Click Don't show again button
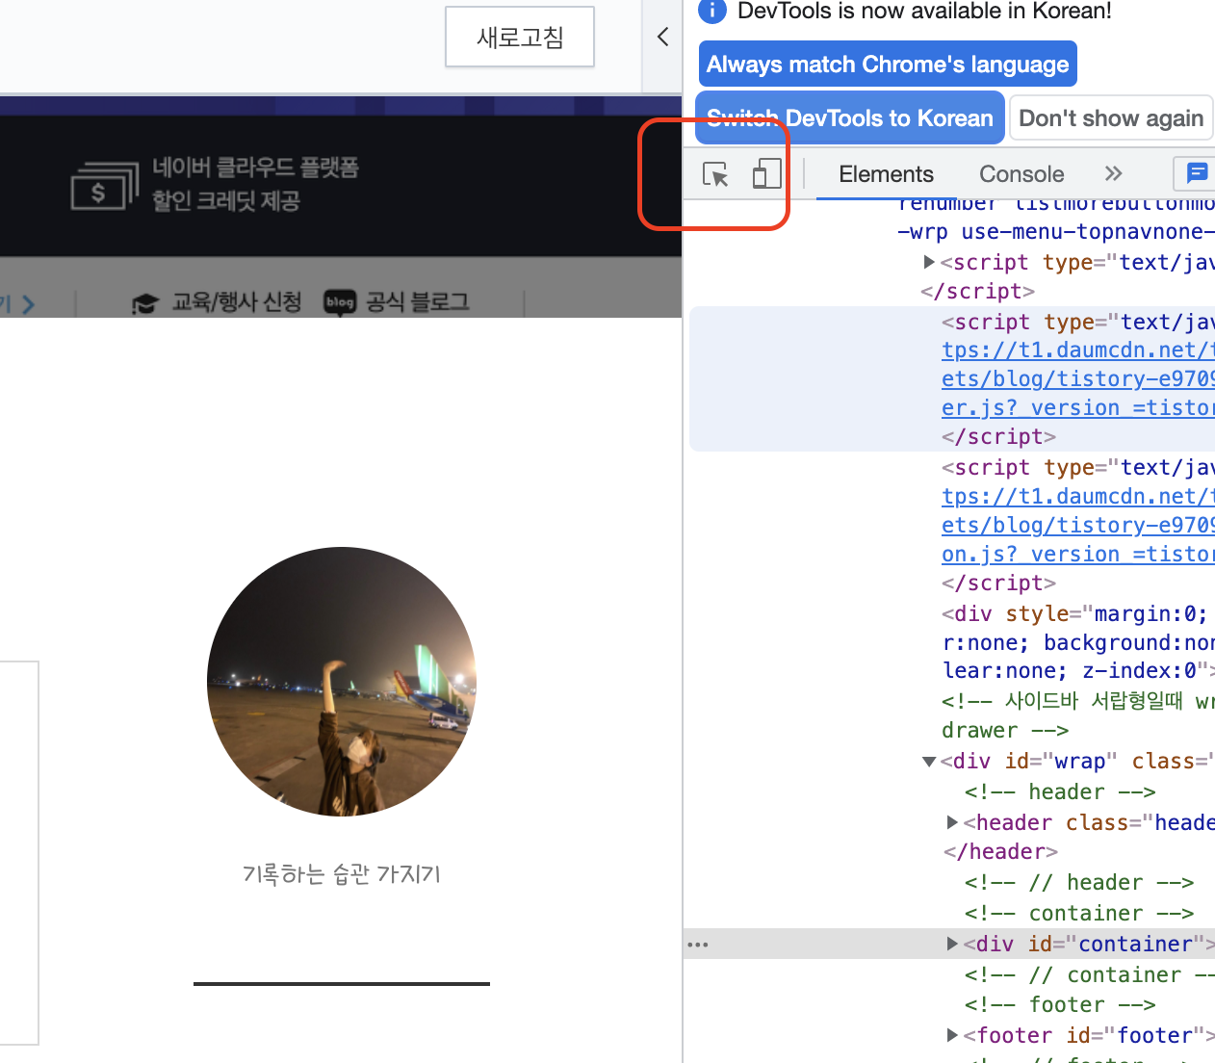The height and width of the screenshot is (1063, 1215). tap(1111, 118)
